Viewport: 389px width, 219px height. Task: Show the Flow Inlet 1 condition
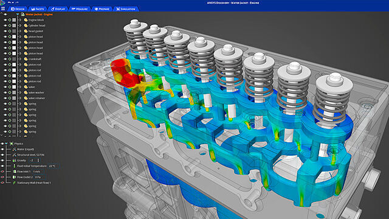click(2, 172)
